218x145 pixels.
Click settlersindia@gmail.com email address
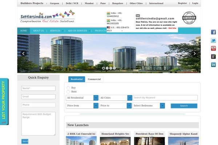pos(155,18)
